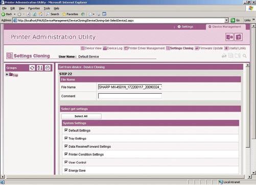
Task: Open the Tools menu
Action: (x=46, y=8)
